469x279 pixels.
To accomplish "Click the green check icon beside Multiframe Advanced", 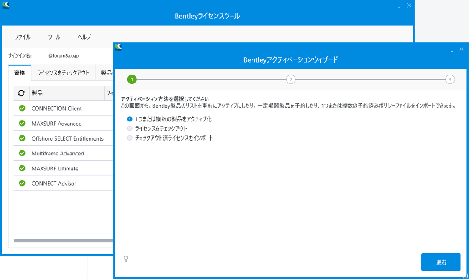I will click(22, 153).
